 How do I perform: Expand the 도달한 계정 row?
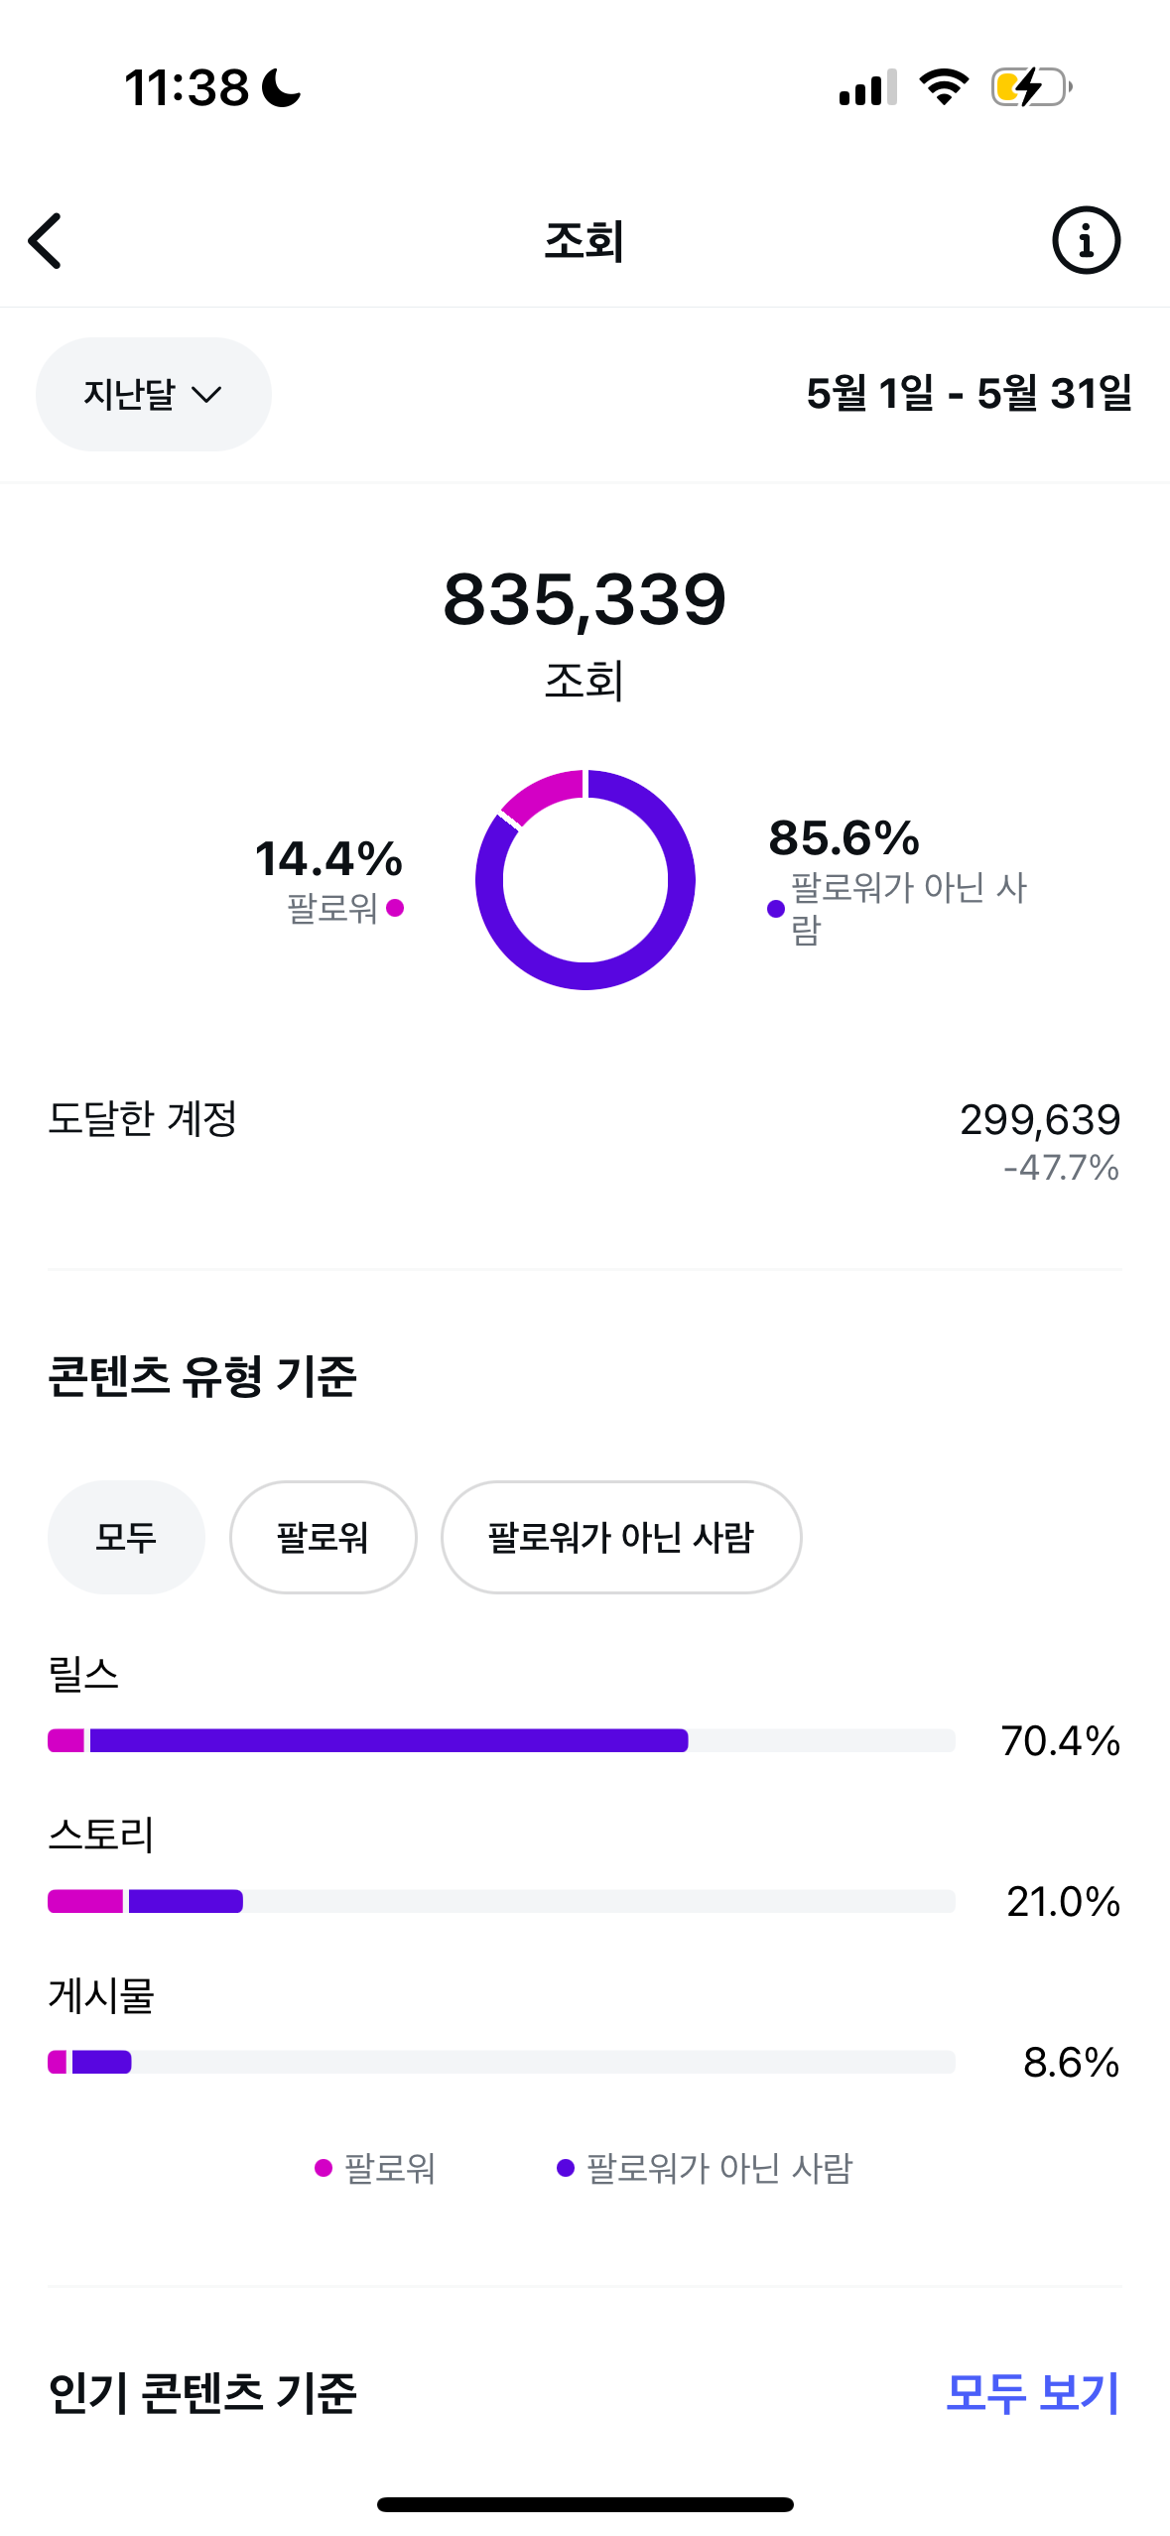585,1141
